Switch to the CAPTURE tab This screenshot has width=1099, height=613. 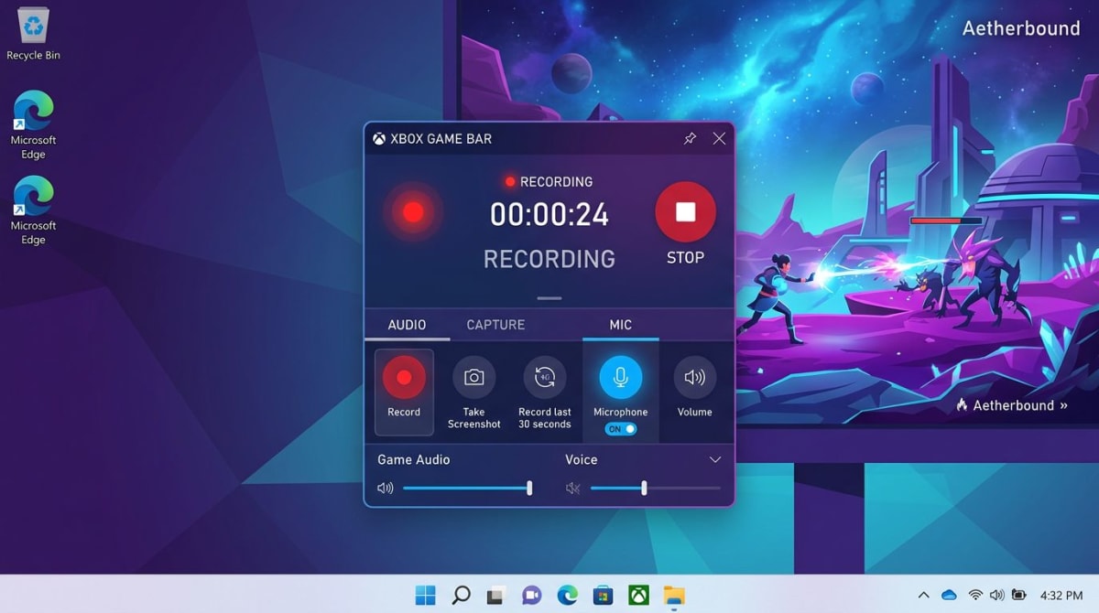(x=495, y=325)
